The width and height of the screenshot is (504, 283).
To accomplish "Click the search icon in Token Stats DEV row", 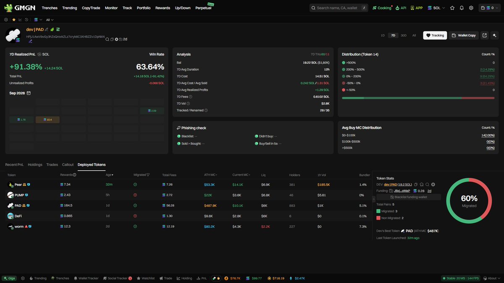I will [x=427, y=184].
